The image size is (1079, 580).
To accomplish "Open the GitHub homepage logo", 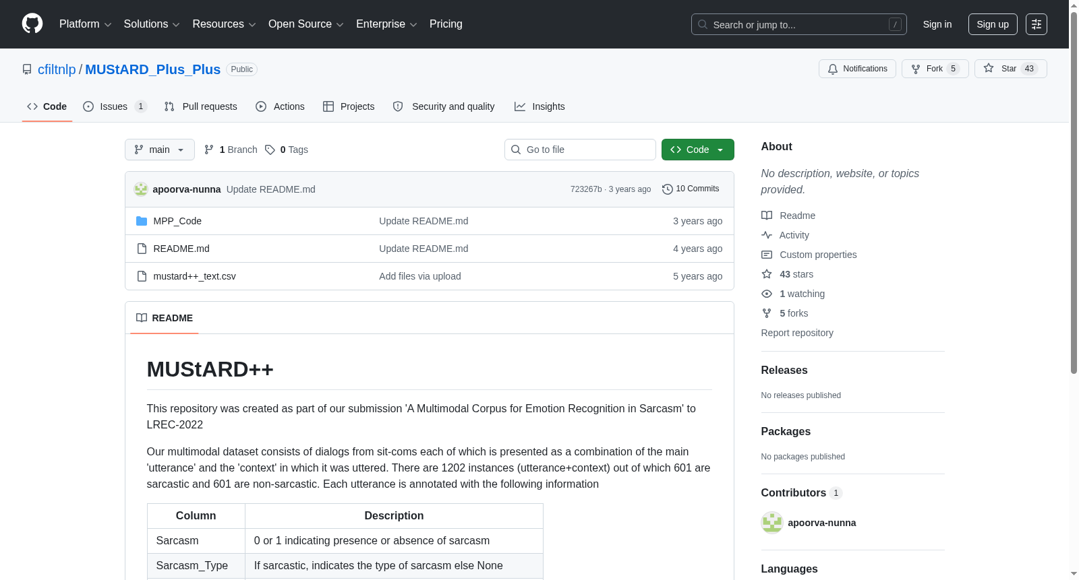I will [32, 24].
